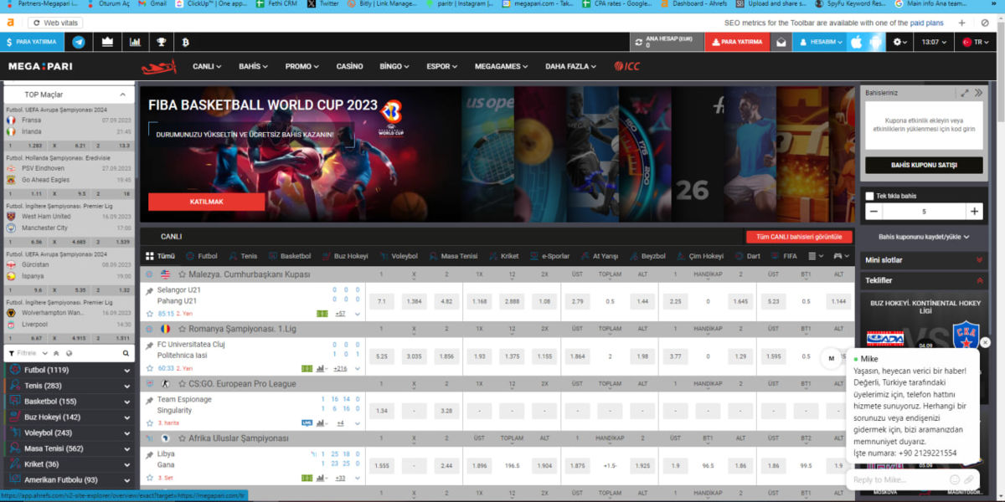1005x502 pixels.
Task: Click the Apple app download icon
Action: tap(856, 42)
